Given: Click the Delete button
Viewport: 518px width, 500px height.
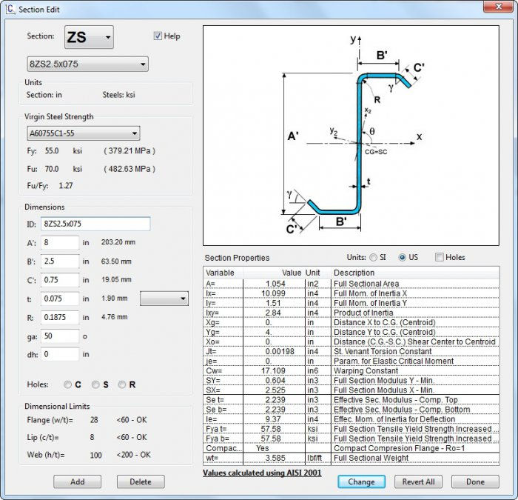Looking at the screenshot, I should coord(141,481).
